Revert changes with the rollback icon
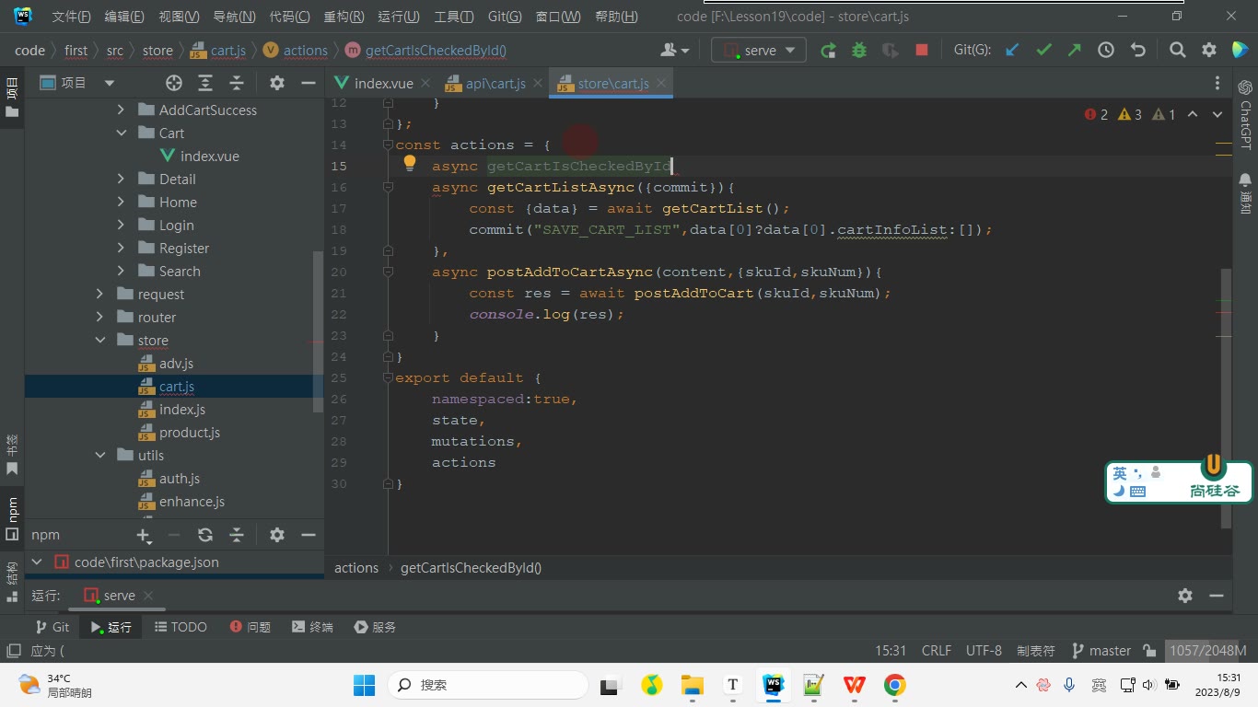 [1137, 51]
